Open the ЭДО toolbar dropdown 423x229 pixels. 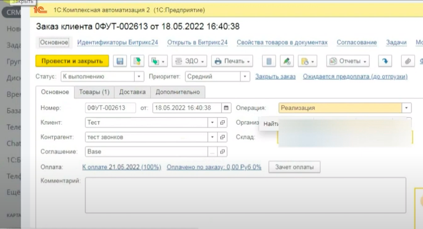coord(189,61)
